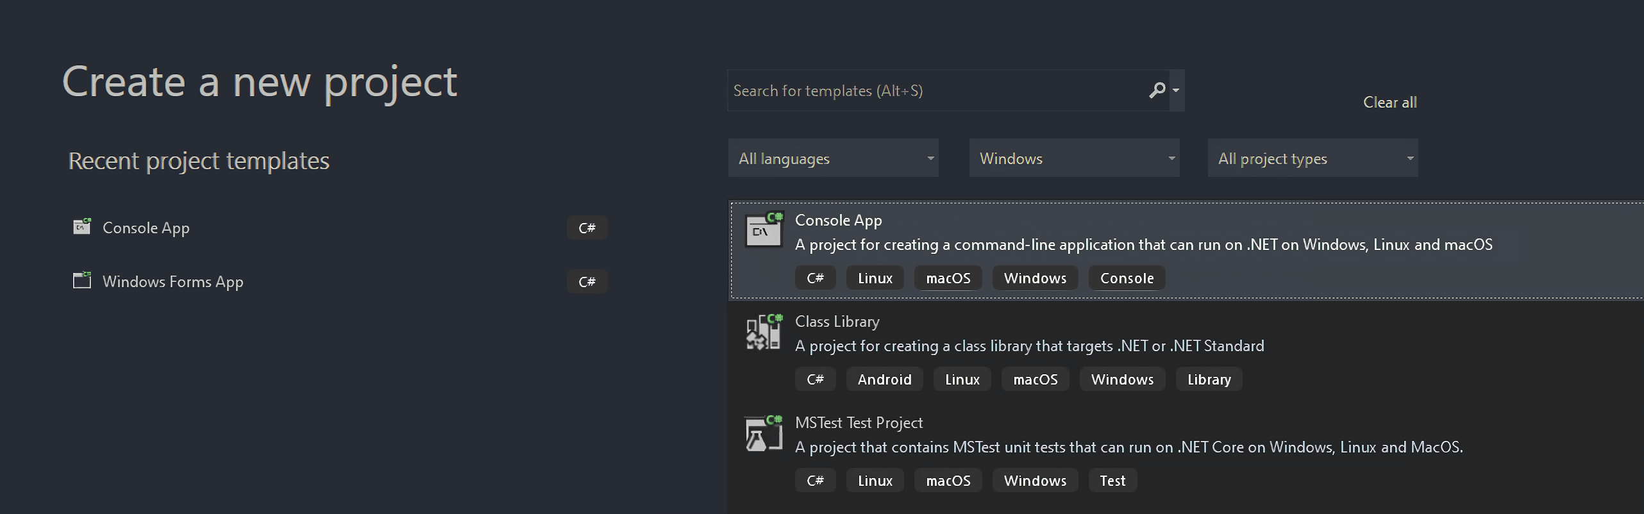Click the Linux tag under Class Library
The image size is (1644, 514).
coord(962,379)
